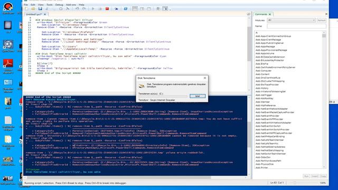Screen dimensions: 338x190
Task: Close the Untitled1.ps1 tab with its X
Action: [45, 14]
